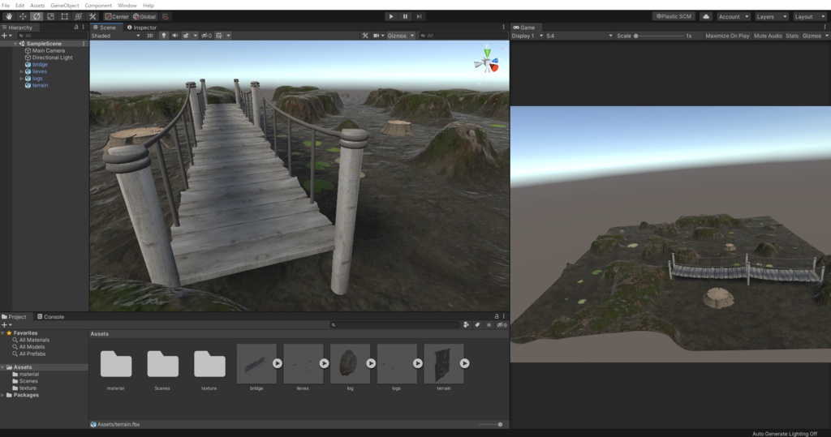This screenshot has height=437, width=831.
Task: Open the texture folder in Assets grid
Action: coord(209,363)
